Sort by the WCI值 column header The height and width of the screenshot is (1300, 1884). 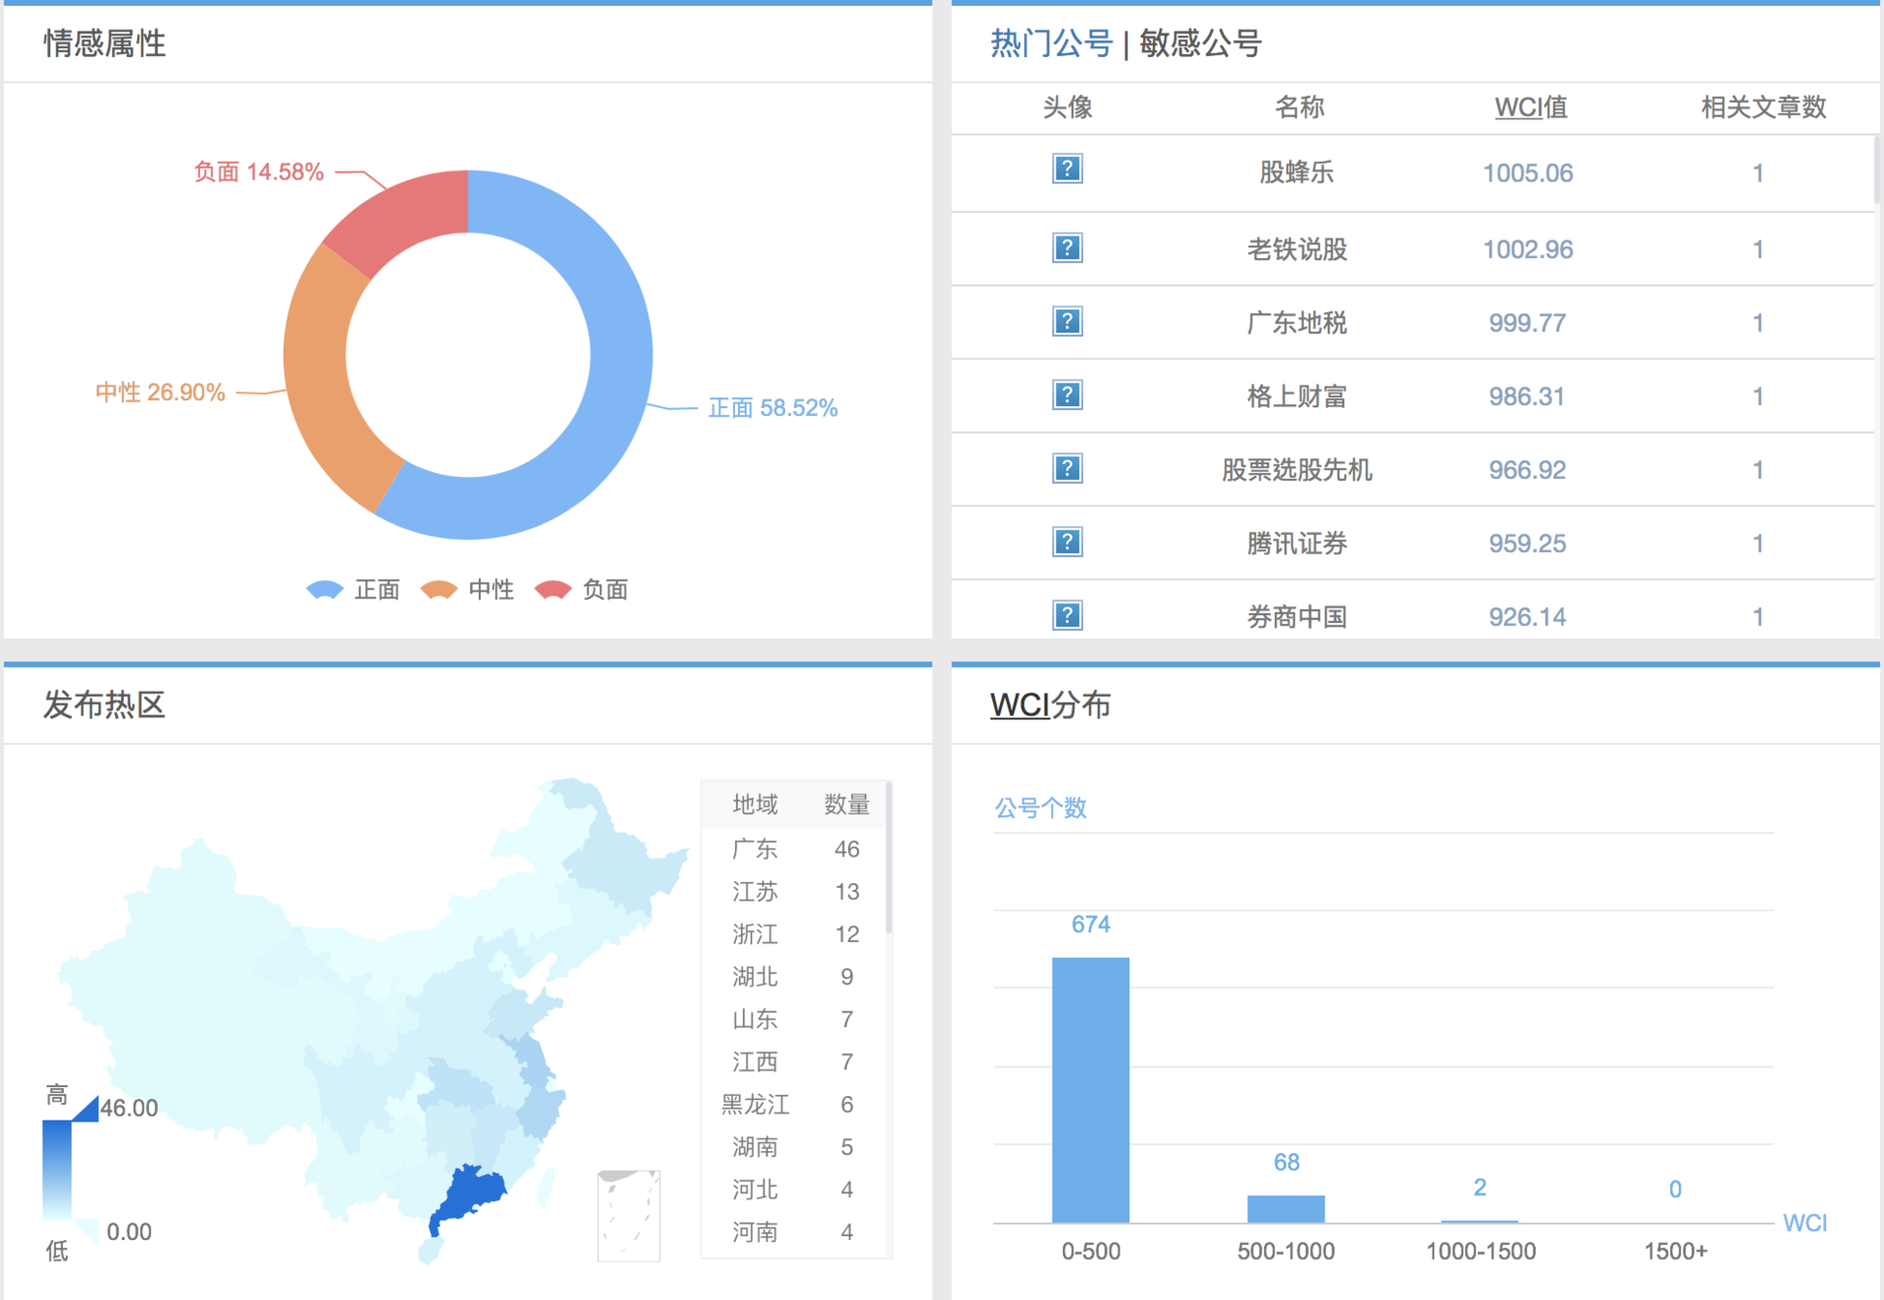tap(1530, 107)
